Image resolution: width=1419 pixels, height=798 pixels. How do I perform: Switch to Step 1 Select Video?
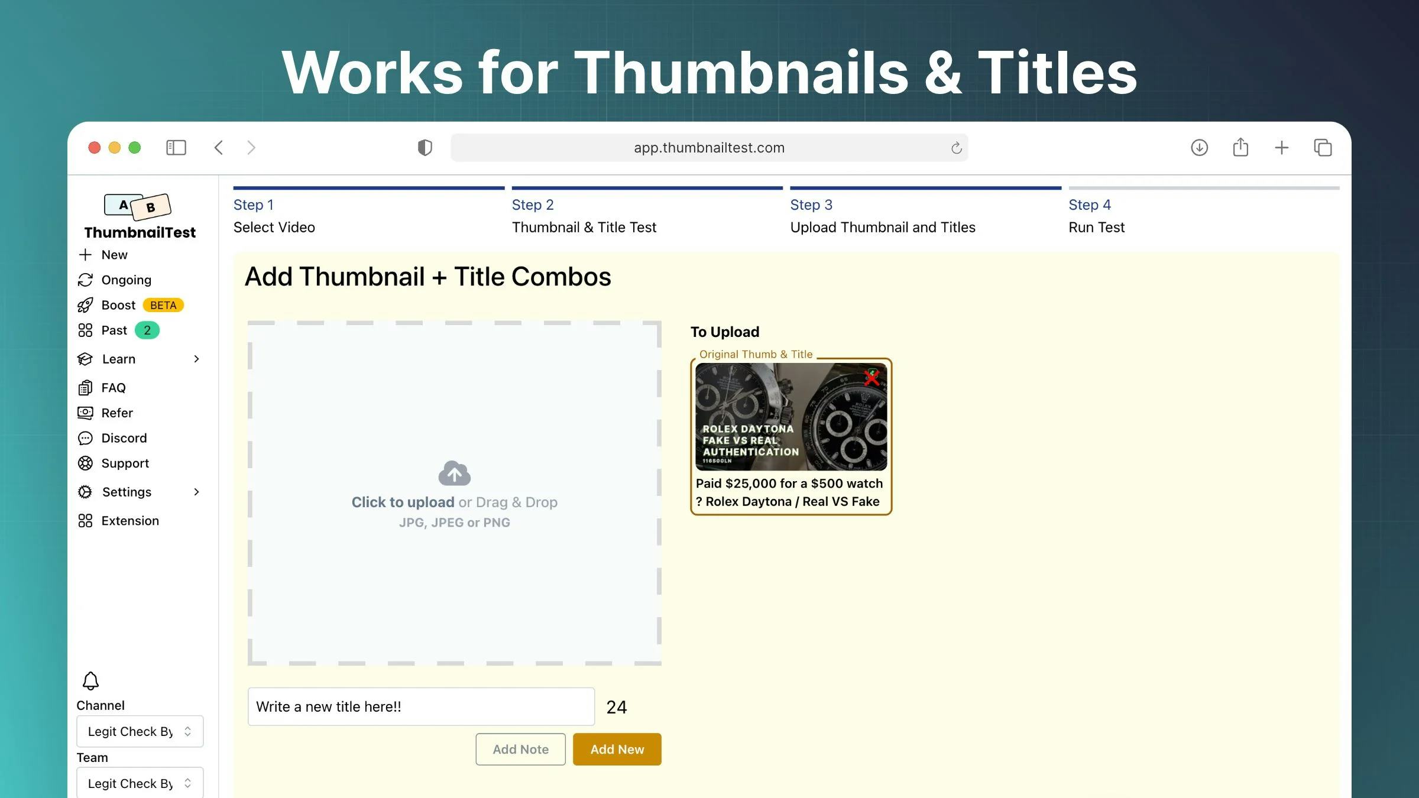pyautogui.click(x=274, y=227)
